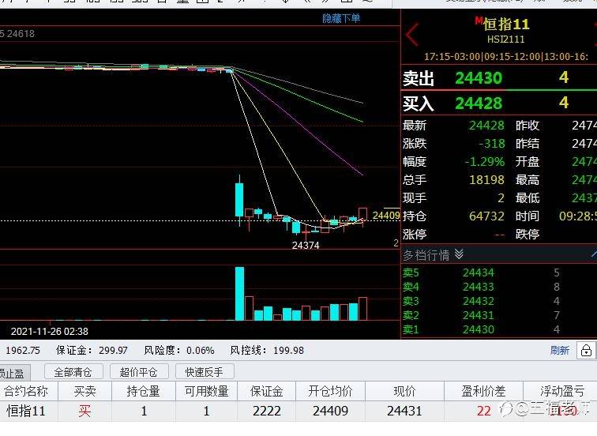This screenshot has width=597, height=436.
Task: Click the 隐藏下单 link
Action: [x=341, y=18]
